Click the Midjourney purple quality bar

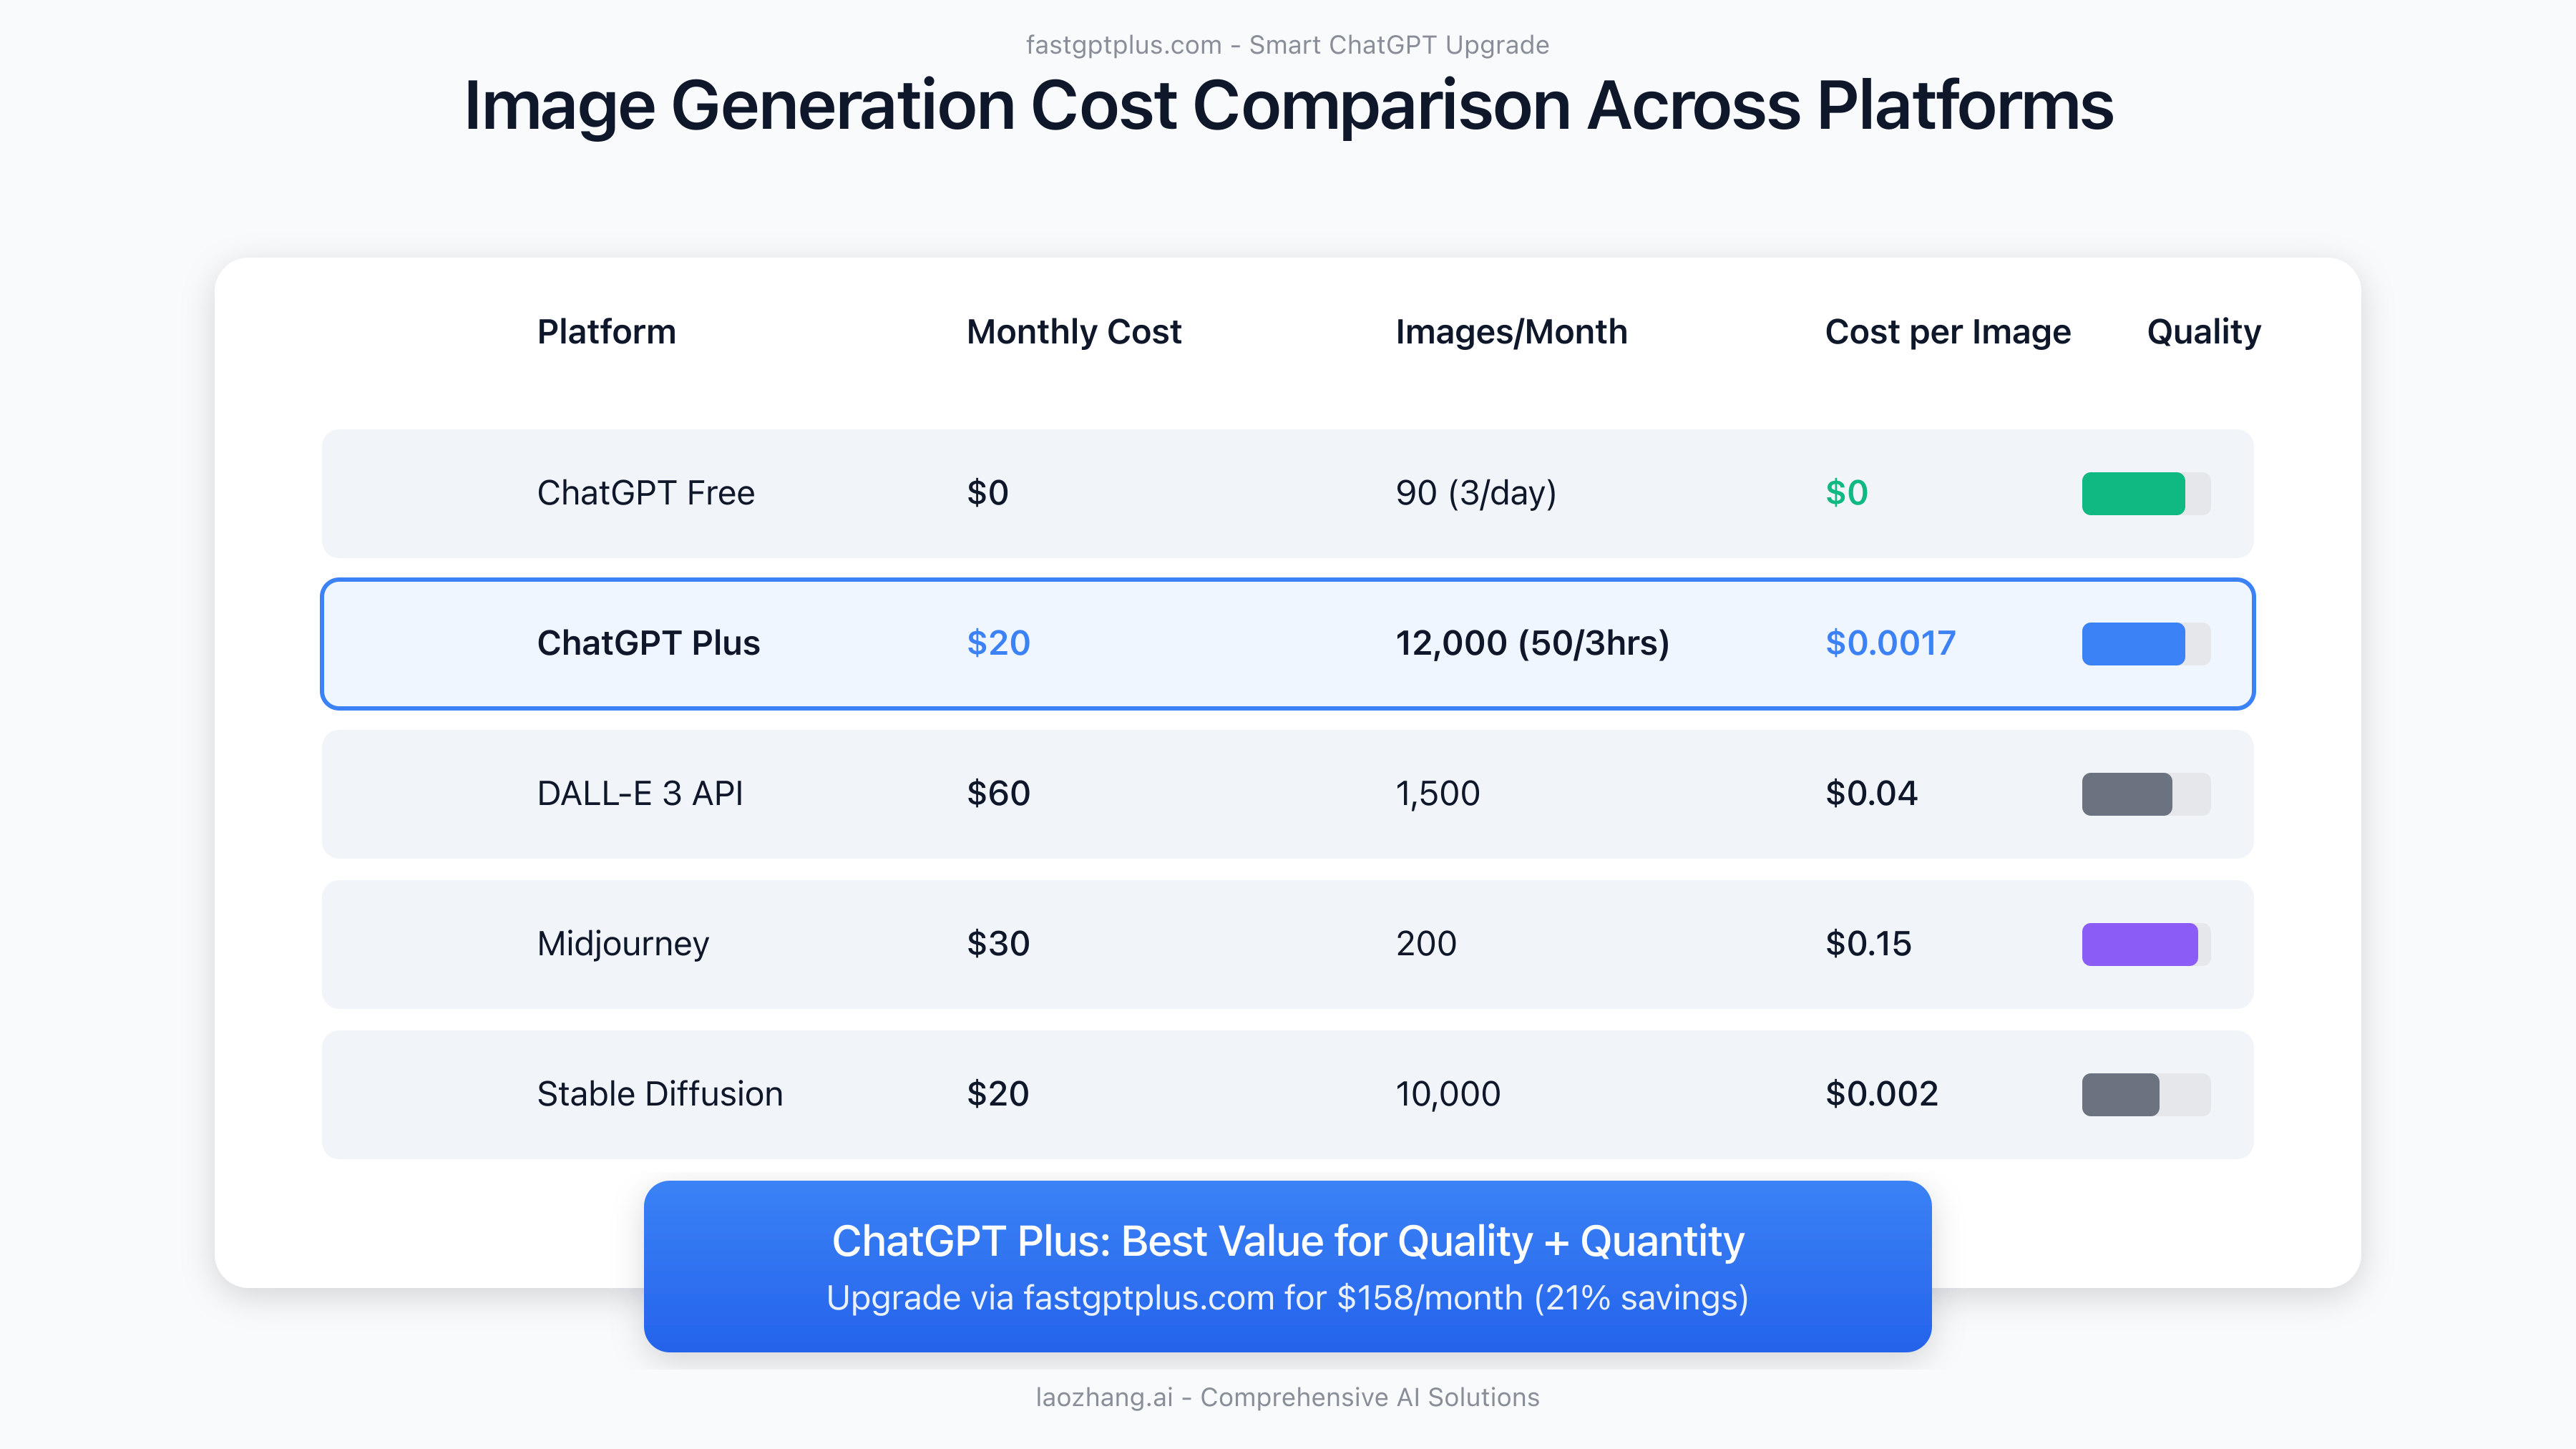pyautogui.click(x=2146, y=944)
